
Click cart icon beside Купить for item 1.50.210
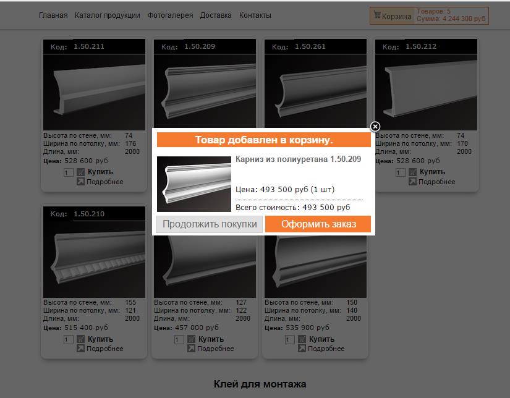coord(80,339)
